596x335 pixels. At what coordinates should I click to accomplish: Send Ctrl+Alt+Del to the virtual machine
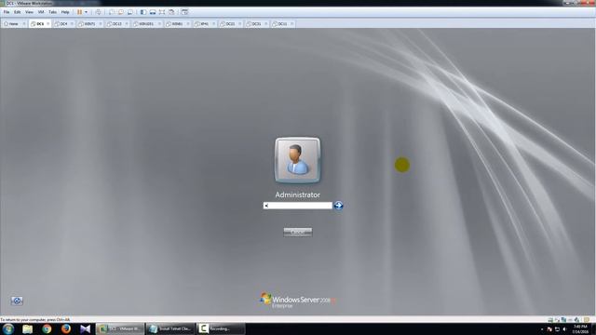98,12
